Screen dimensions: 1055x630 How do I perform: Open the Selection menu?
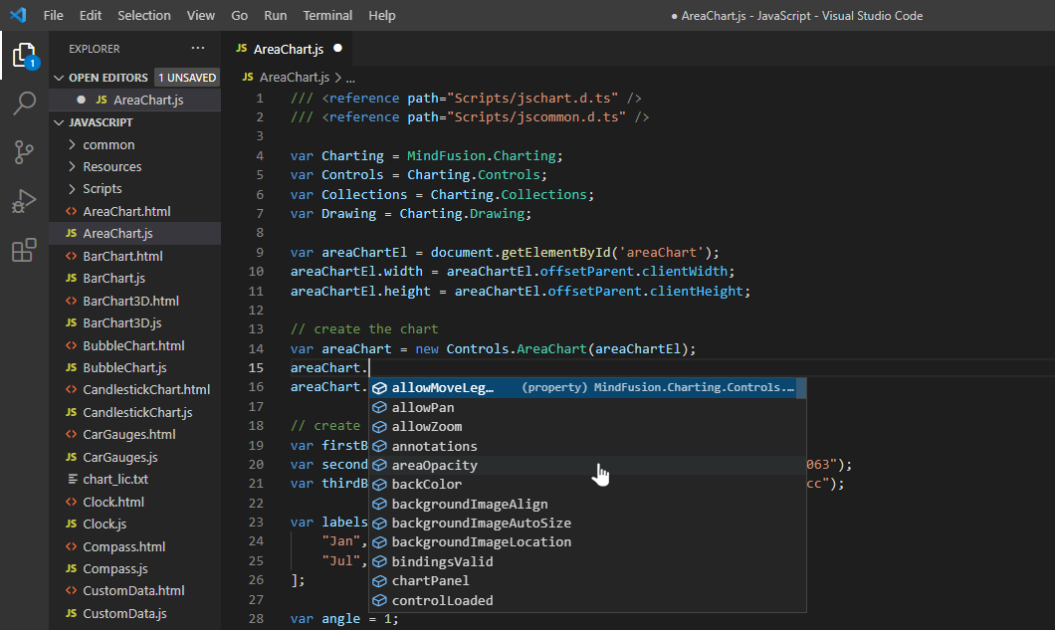144,16
